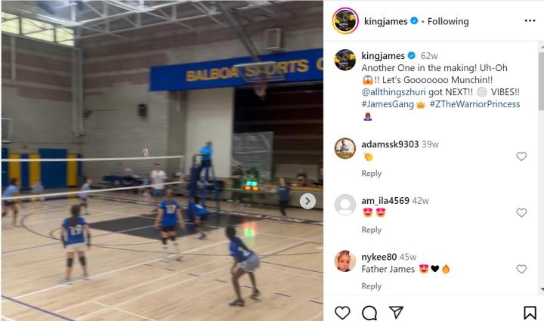Like the comment by adamssk9303

coord(521,156)
